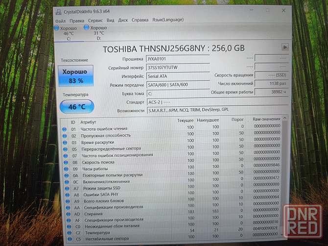Screen dimensions: 328x246
Task: Select raw value 000000000472 of Включения/отключения
Action: tap(266, 178)
